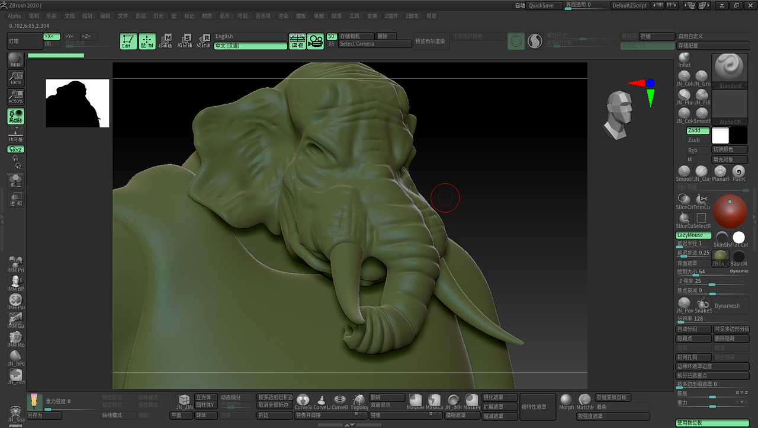This screenshot has height=428, width=758.
Task: Enable Zsub sculpting mode
Action: 697,139
